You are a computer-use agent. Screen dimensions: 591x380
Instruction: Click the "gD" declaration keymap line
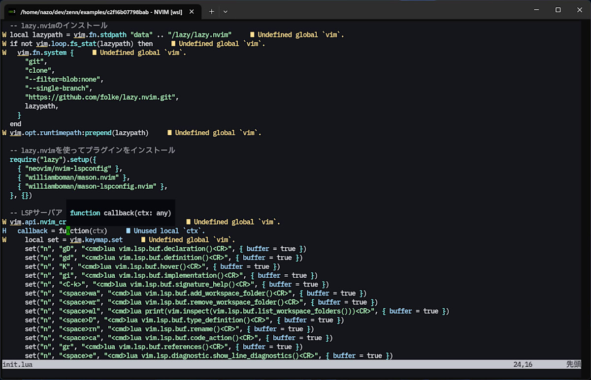coord(165,249)
